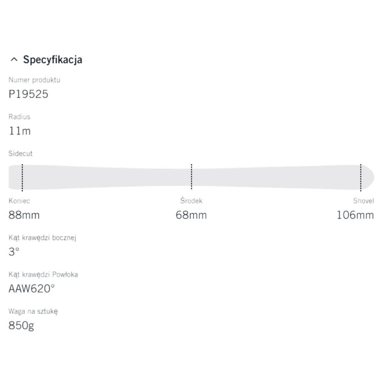This screenshot has width=383, height=383.
Task: Click the Środek label
Action: coord(191,201)
